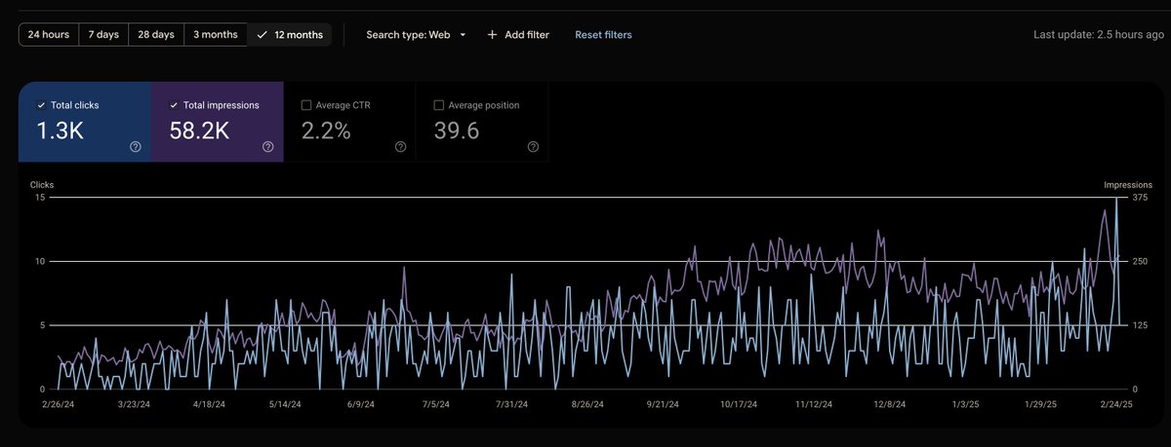Open help for Total clicks metric
The image size is (1171, 447).
pyautogui.click(x=136, y=147)
